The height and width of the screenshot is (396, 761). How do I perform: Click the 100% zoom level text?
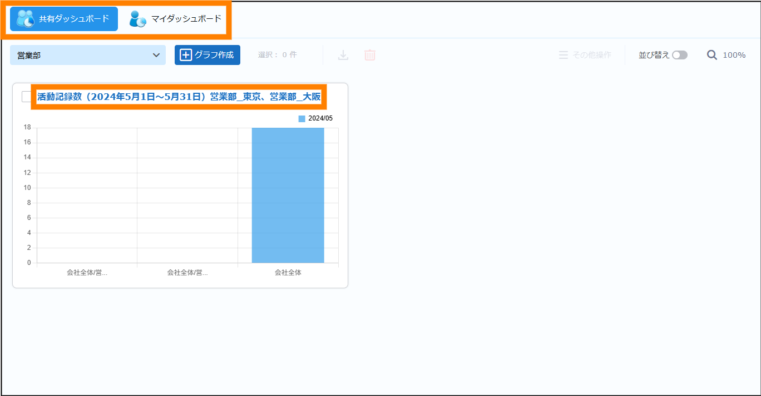click(x=734, y=55)
